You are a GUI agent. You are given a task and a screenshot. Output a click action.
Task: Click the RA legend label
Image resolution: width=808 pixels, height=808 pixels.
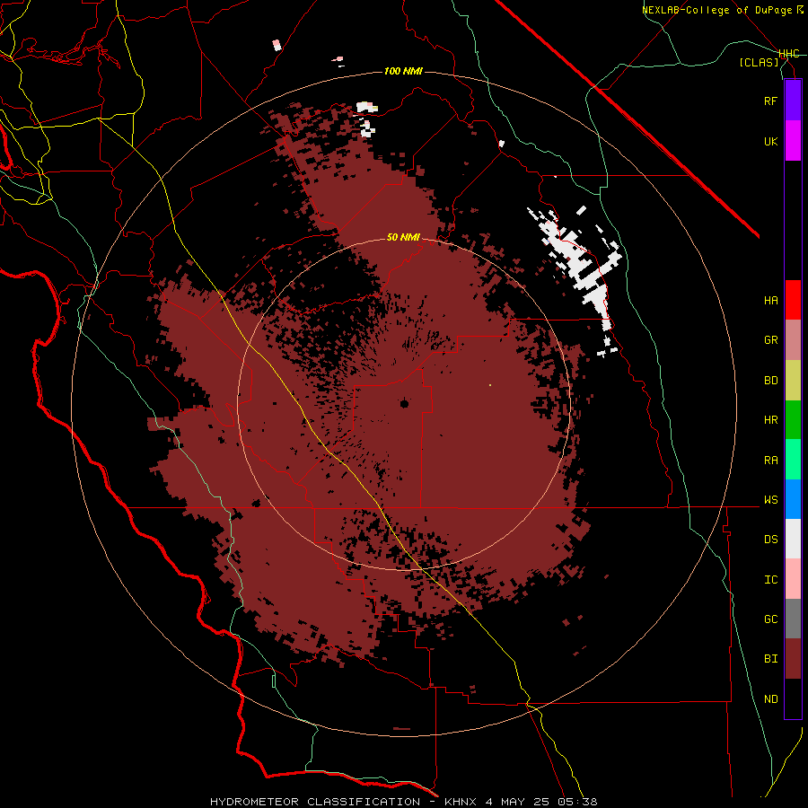771,461
